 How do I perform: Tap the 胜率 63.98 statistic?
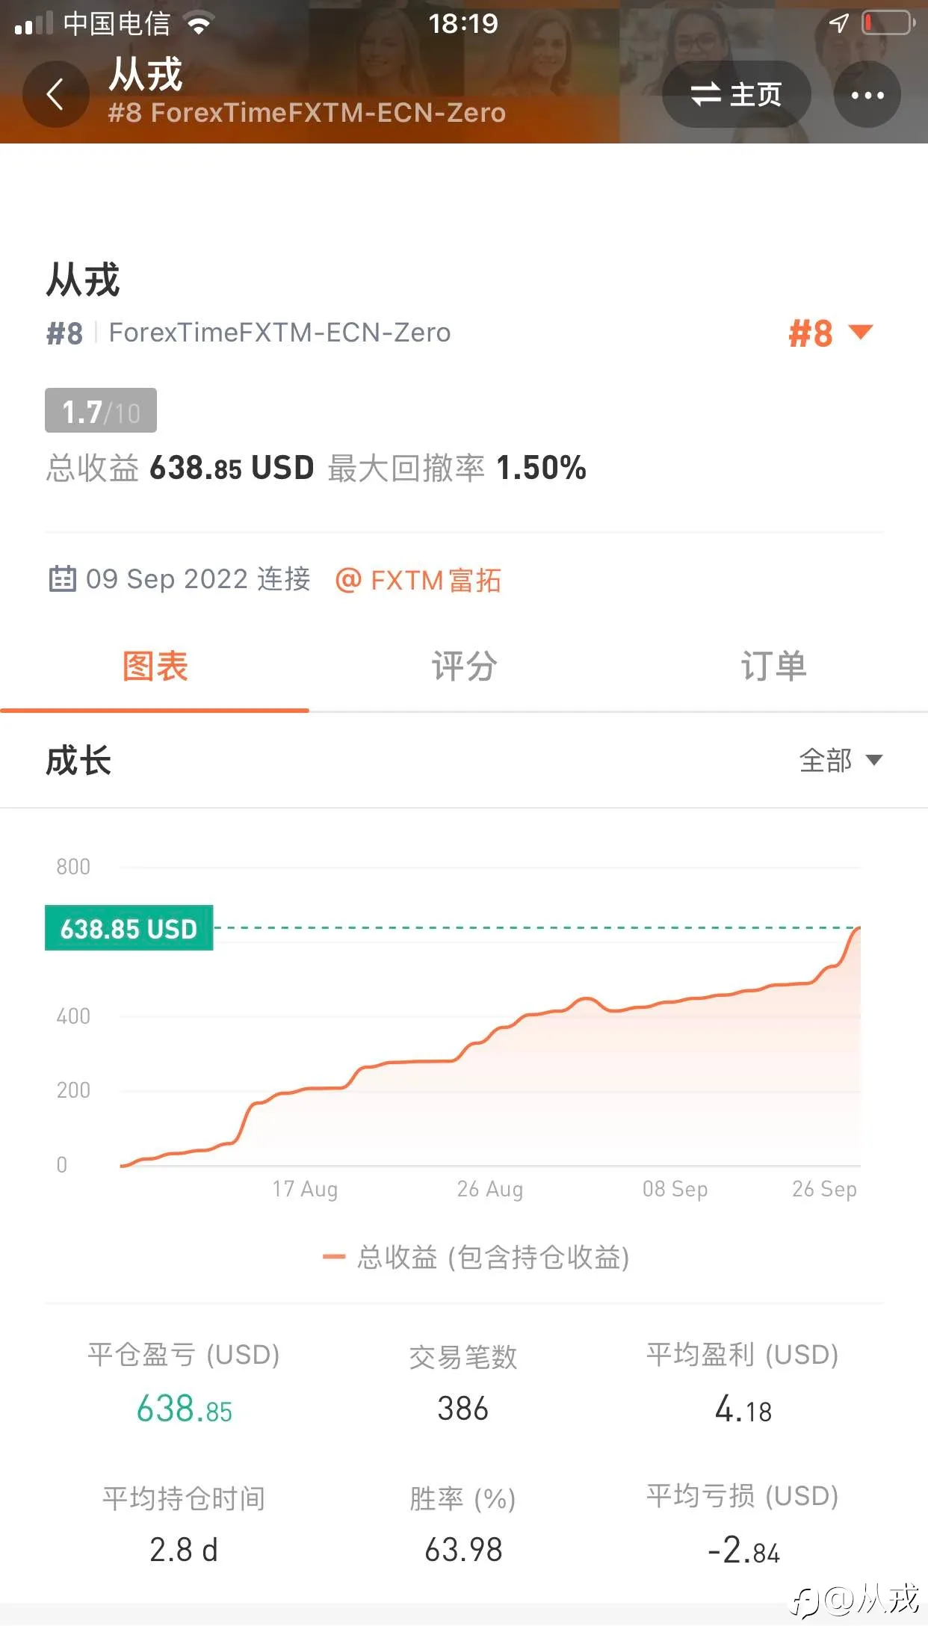463,1524
